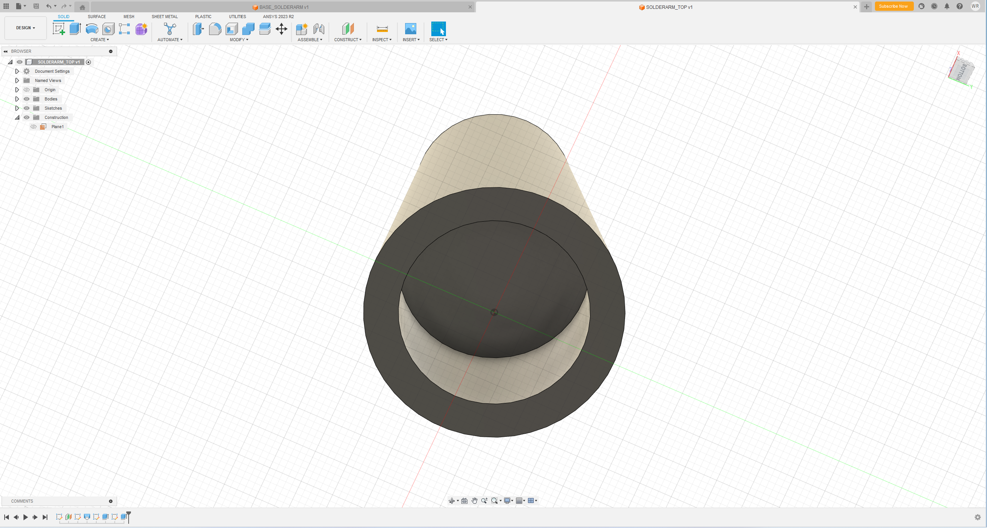
Task: Click the Zoom magnifier icon
Action: point(484,501)
